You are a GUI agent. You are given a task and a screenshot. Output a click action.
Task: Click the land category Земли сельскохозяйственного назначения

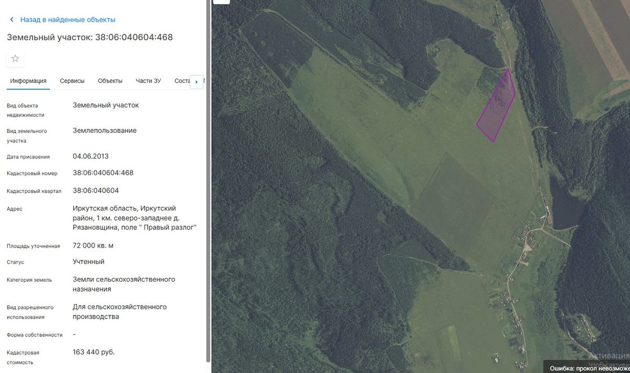pyautogui.click(x=124, y=284)
